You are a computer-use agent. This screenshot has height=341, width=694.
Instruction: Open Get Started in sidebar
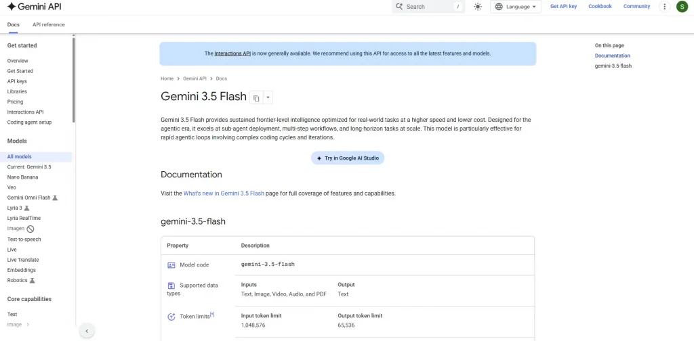(20, 71)
